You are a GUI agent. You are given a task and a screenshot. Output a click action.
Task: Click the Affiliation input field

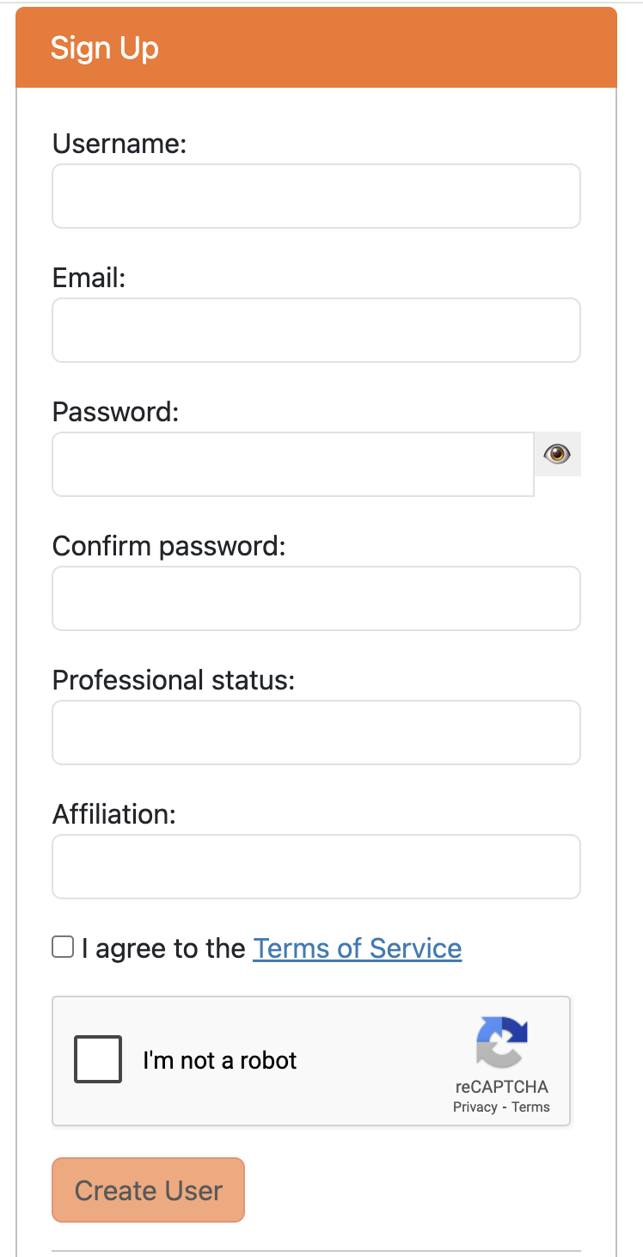(x=315, y=866)
